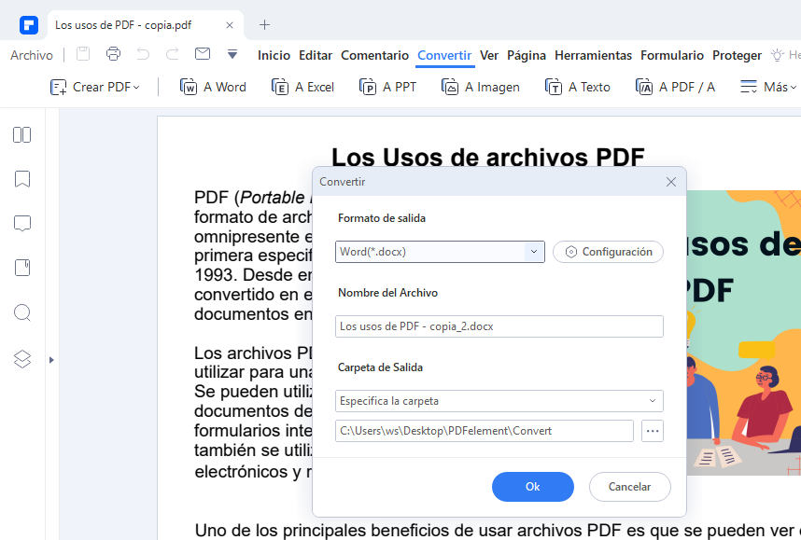The image size is (801, 540).
Task: Select the A Excel conversion tool
Action: click(x=303, y=87)
